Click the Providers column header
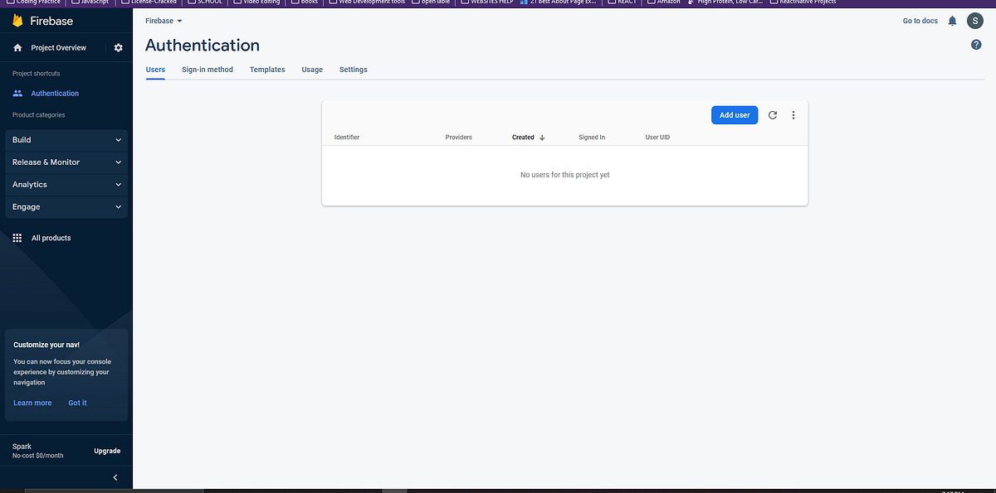The width and height of the screenshot is (996, 493). pos(459,138)
